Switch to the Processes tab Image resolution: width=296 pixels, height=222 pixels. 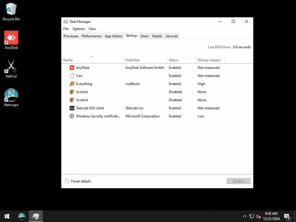tap(71, 36)
